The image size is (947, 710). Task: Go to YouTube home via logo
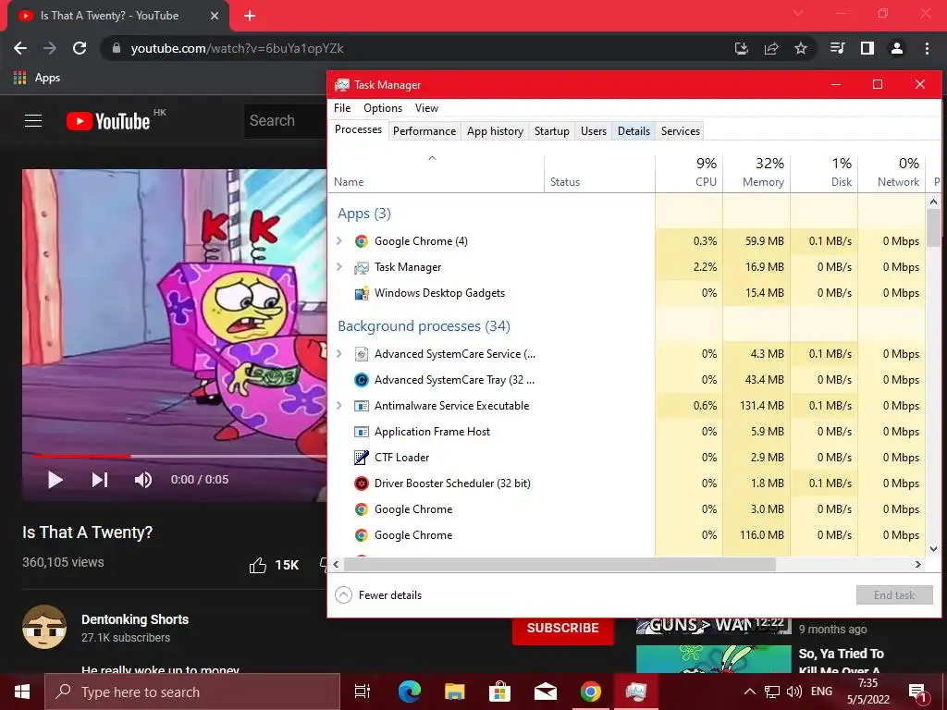(109, 121)
